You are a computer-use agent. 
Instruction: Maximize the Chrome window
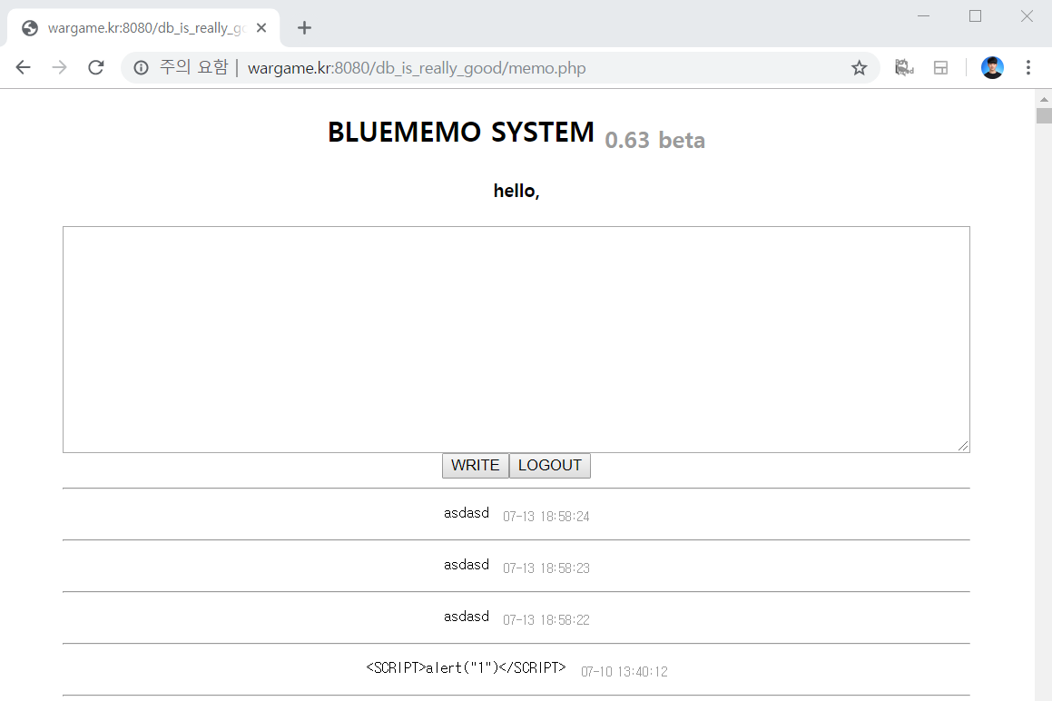point(975,15)
